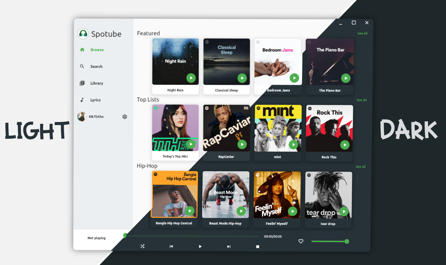Open the Classical Sleep playlist thumbnail
This screenshot has width=446, height=265.
[x=226, y=61]
